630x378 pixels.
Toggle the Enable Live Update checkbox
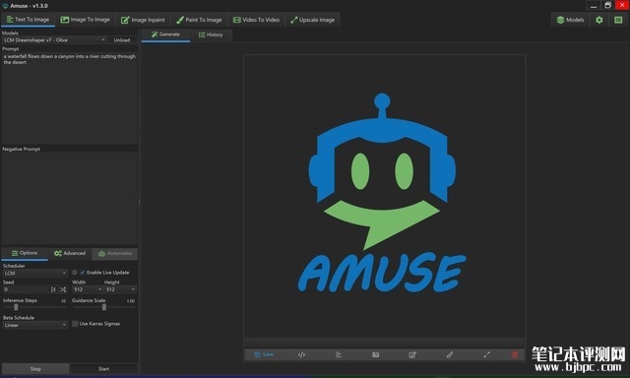[x=83, y=273]
